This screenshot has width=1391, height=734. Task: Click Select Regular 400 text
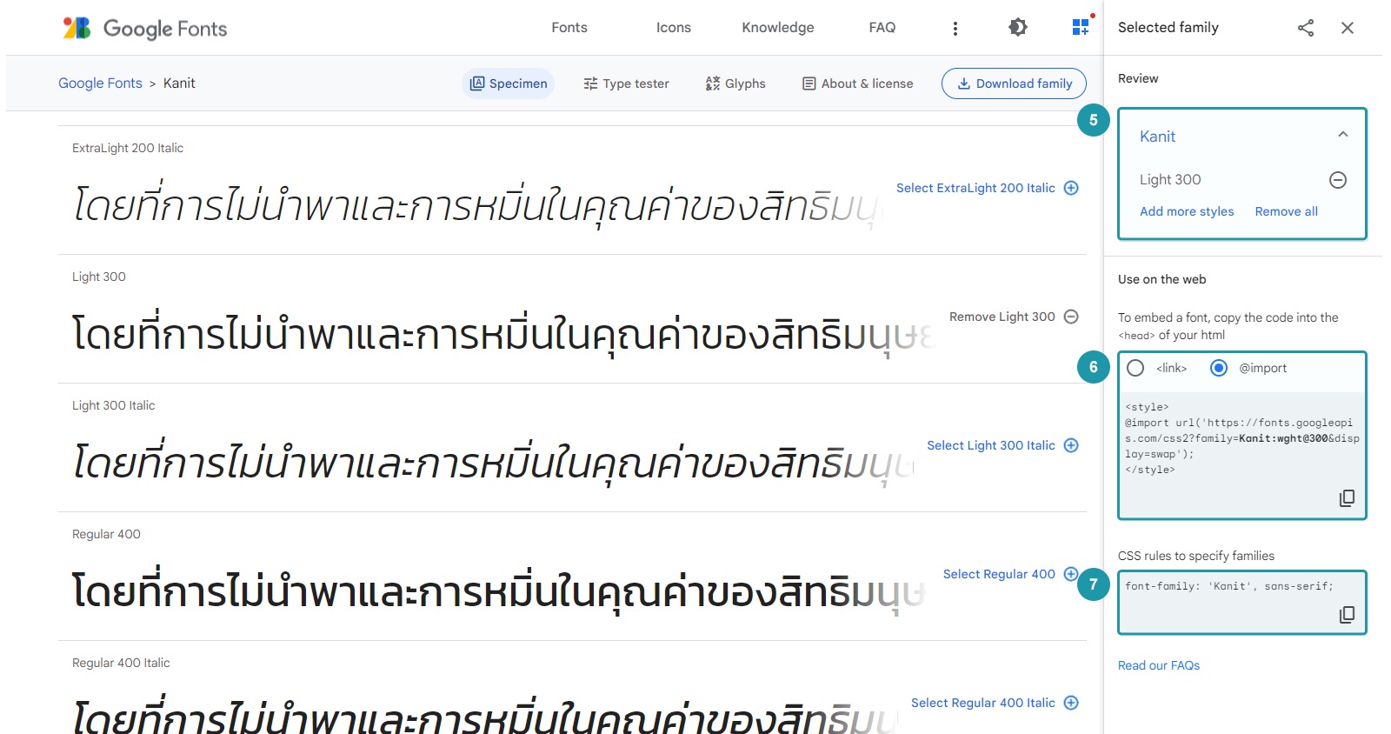[x=999, y=574]
